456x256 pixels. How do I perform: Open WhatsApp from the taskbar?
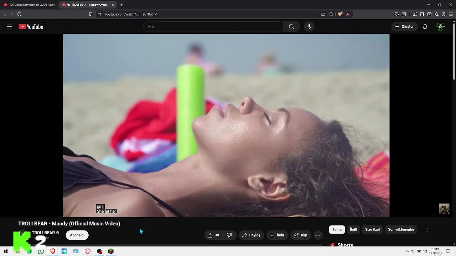click(41, 251)
